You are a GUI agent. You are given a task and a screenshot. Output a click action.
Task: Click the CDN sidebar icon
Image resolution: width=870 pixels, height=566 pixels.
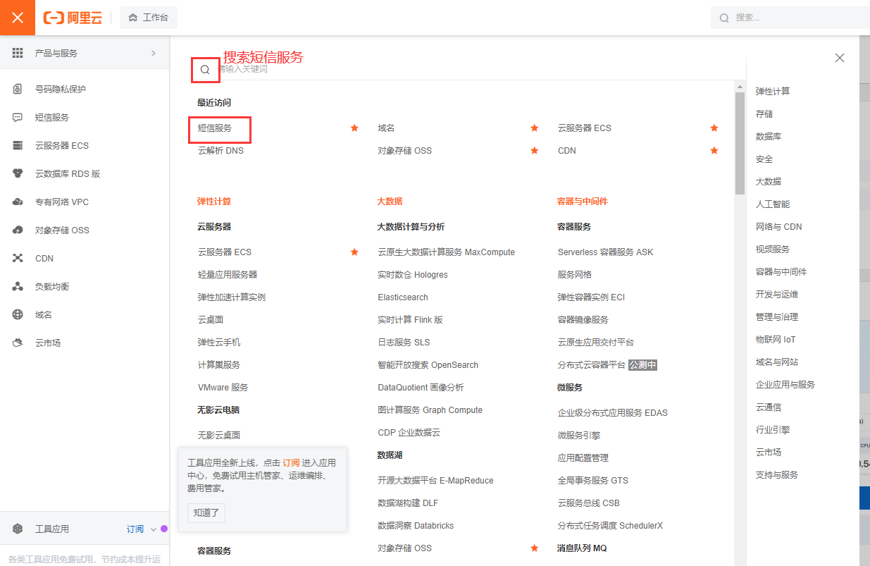click(18, 259)
